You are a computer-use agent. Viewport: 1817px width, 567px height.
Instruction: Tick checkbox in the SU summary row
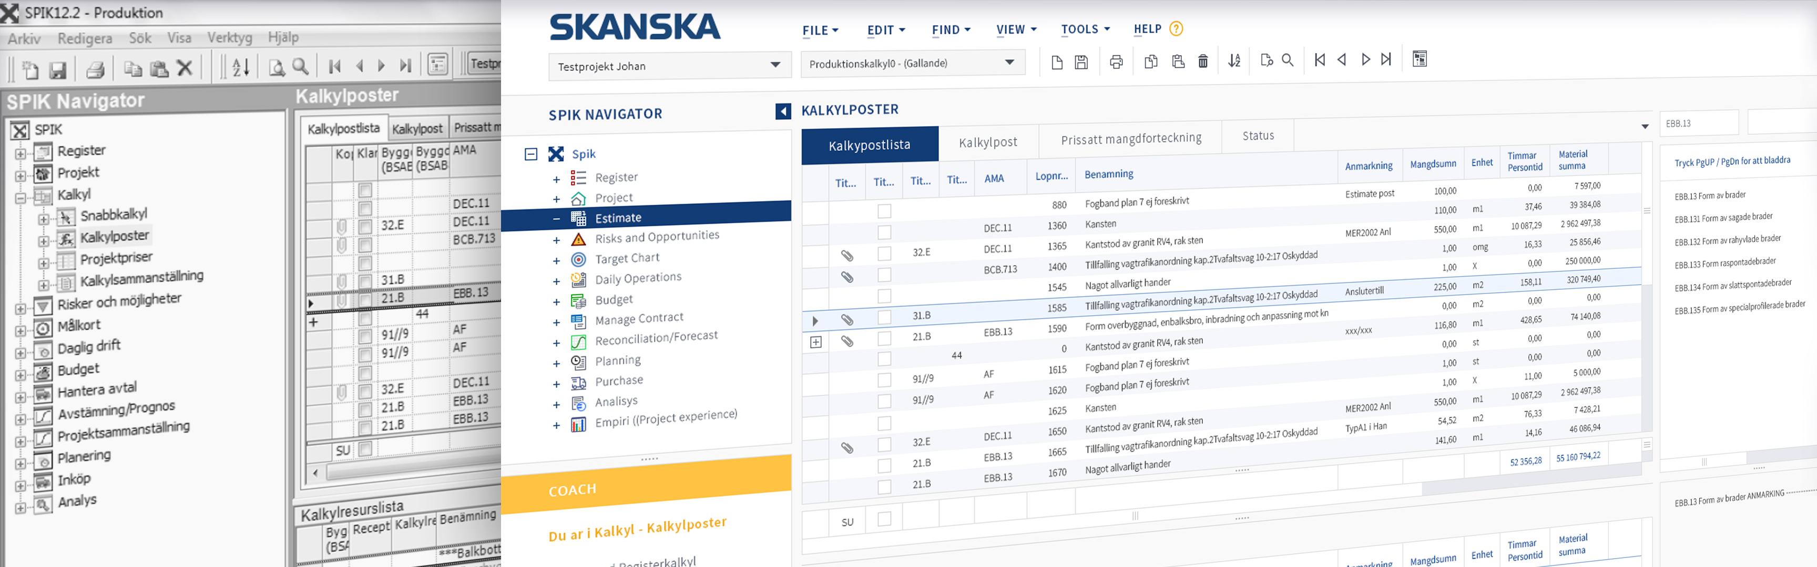click(884, 519)
